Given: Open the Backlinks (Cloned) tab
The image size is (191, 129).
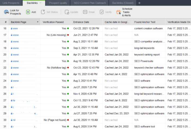Looking at the screenshot, I should pos(123,3).
